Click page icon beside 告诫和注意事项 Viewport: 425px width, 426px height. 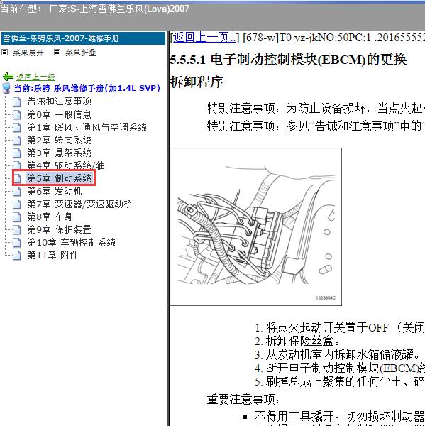[x=16, y=102]
